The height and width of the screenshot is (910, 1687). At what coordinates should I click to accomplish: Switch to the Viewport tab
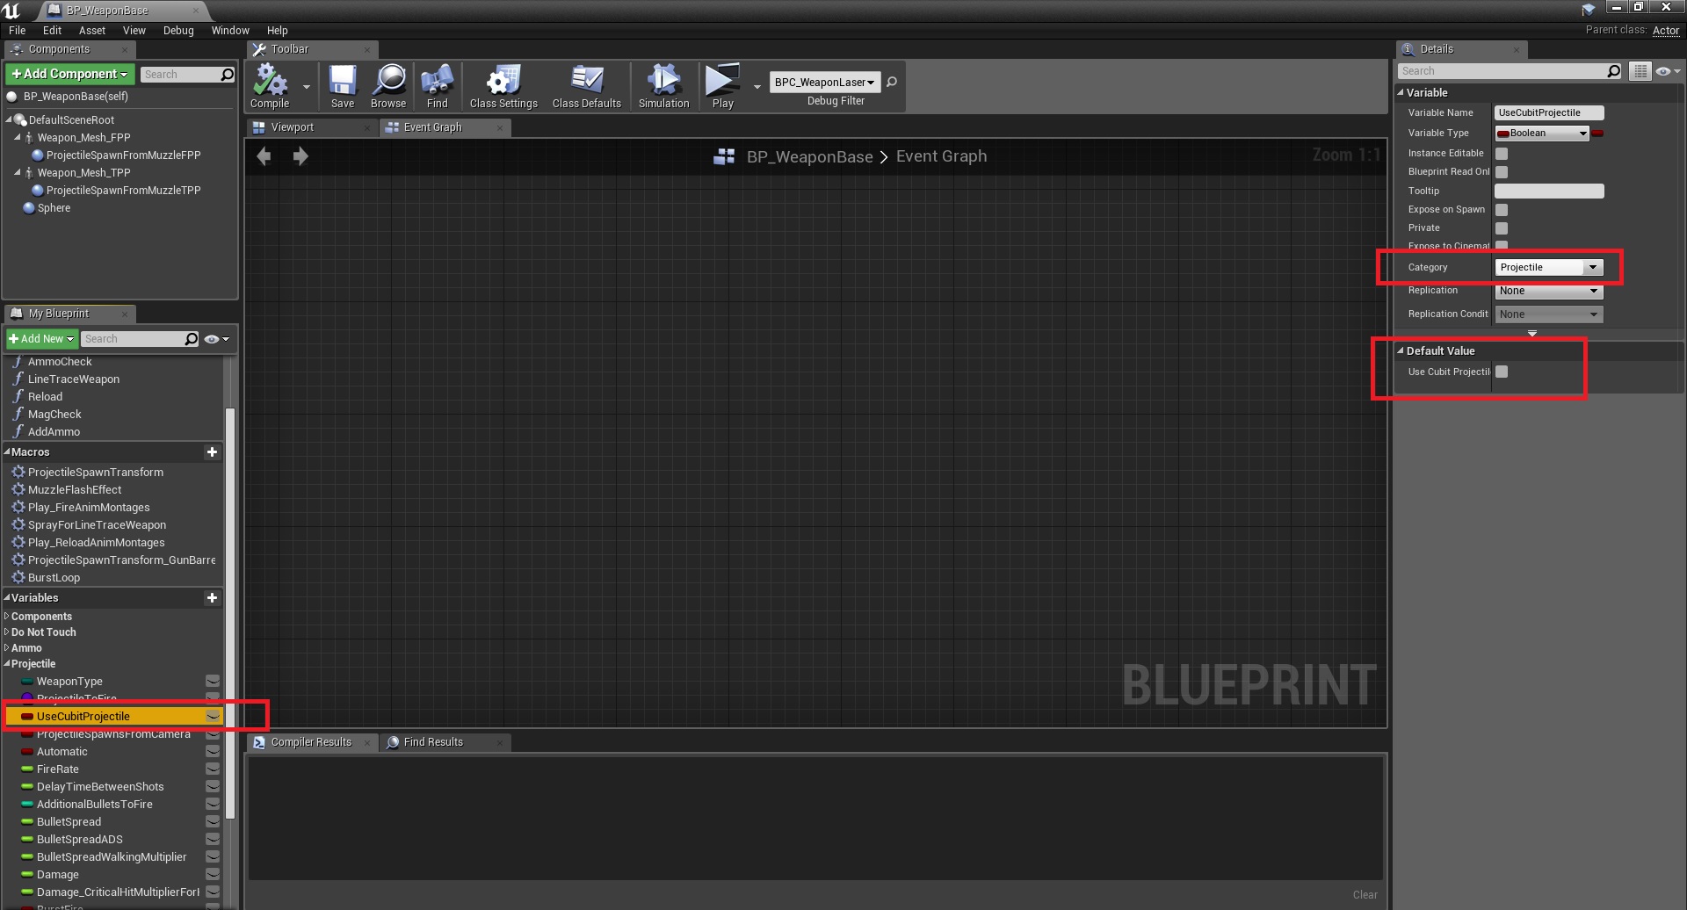point(291,126)
